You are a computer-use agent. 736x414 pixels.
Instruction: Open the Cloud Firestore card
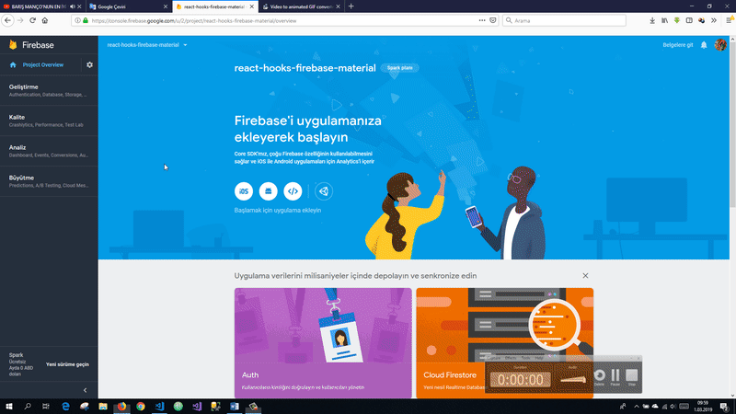pos(504,343)
